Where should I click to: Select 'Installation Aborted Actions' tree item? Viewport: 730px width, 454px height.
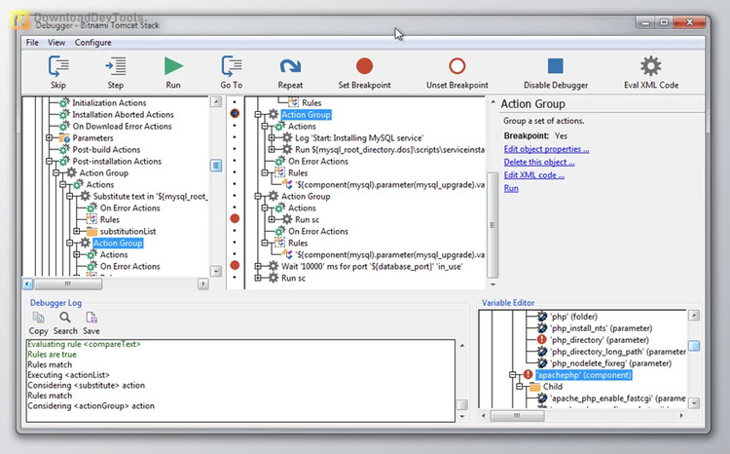(123, 115)
